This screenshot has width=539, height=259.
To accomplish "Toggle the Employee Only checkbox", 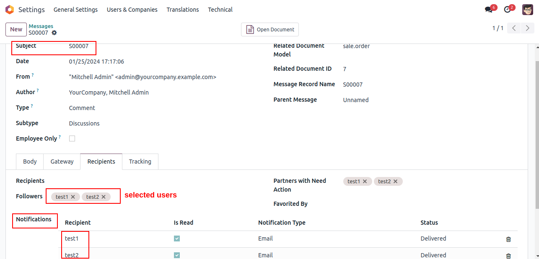I will click(x=72, y=138).
